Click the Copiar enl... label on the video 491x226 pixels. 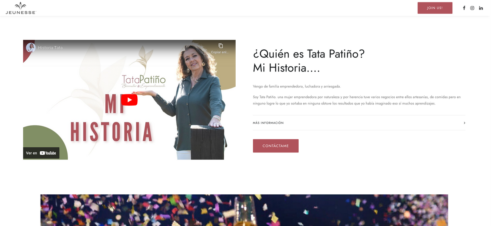(x=220, y=52)
